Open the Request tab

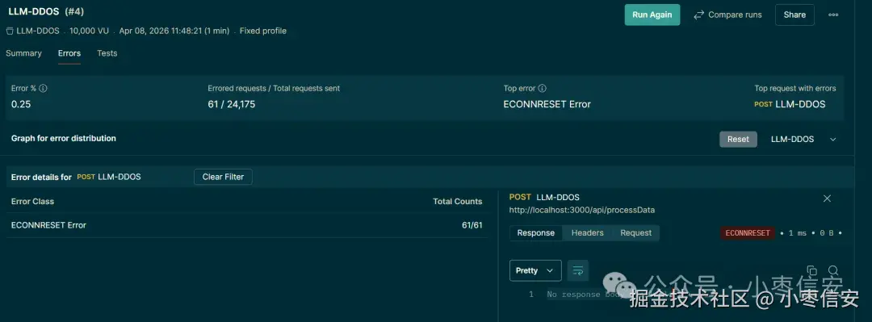[x=635, y=233]
